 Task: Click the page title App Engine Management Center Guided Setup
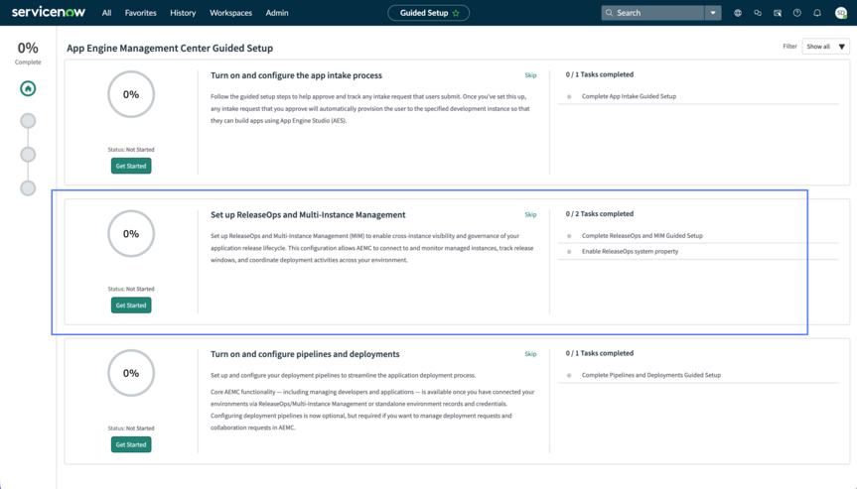pos(170,48)
